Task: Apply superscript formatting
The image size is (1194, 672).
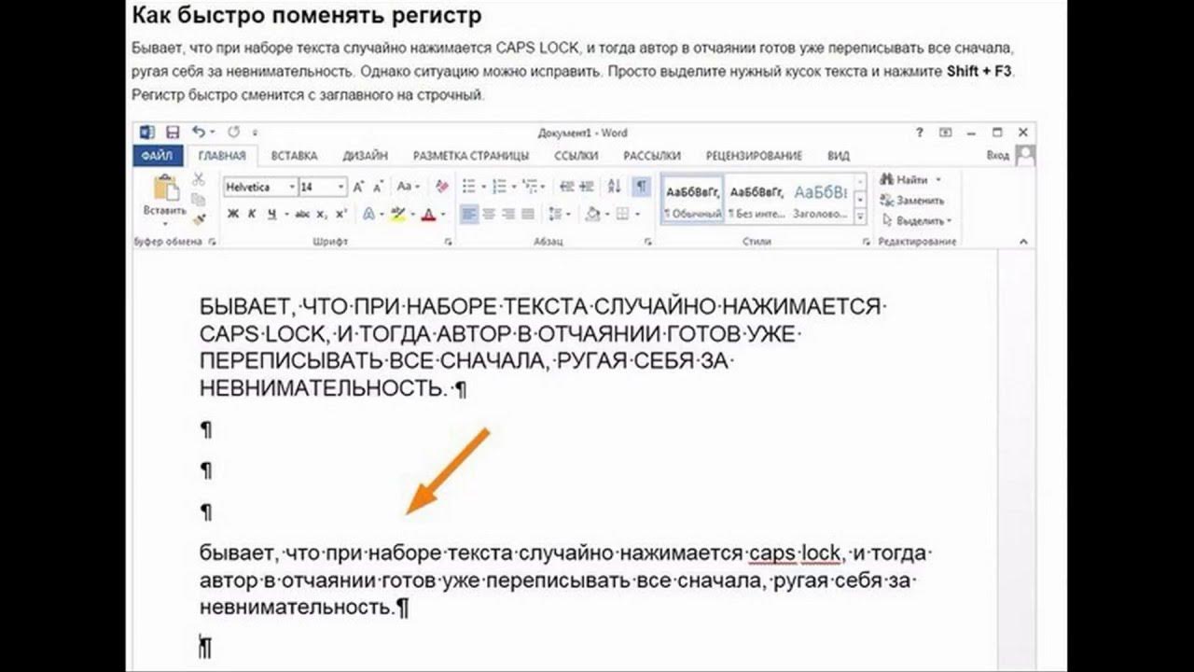Action: (340, 215)
